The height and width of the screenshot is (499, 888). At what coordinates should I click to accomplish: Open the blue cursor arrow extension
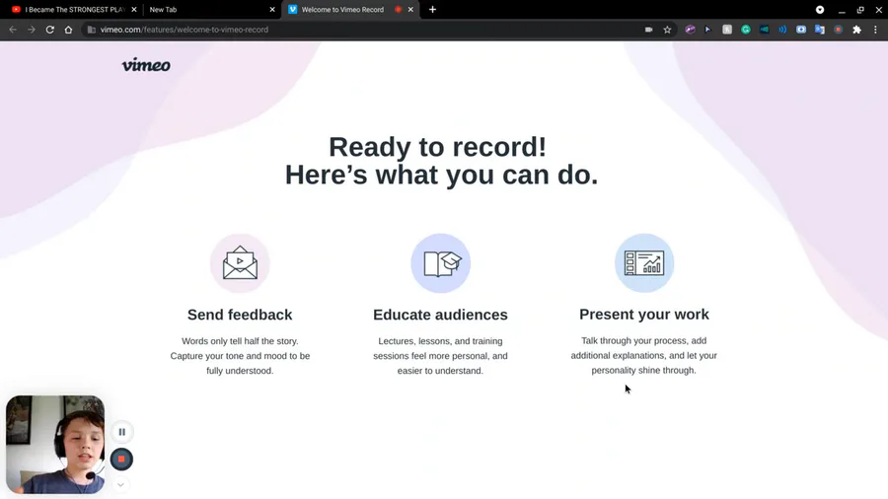707,30
